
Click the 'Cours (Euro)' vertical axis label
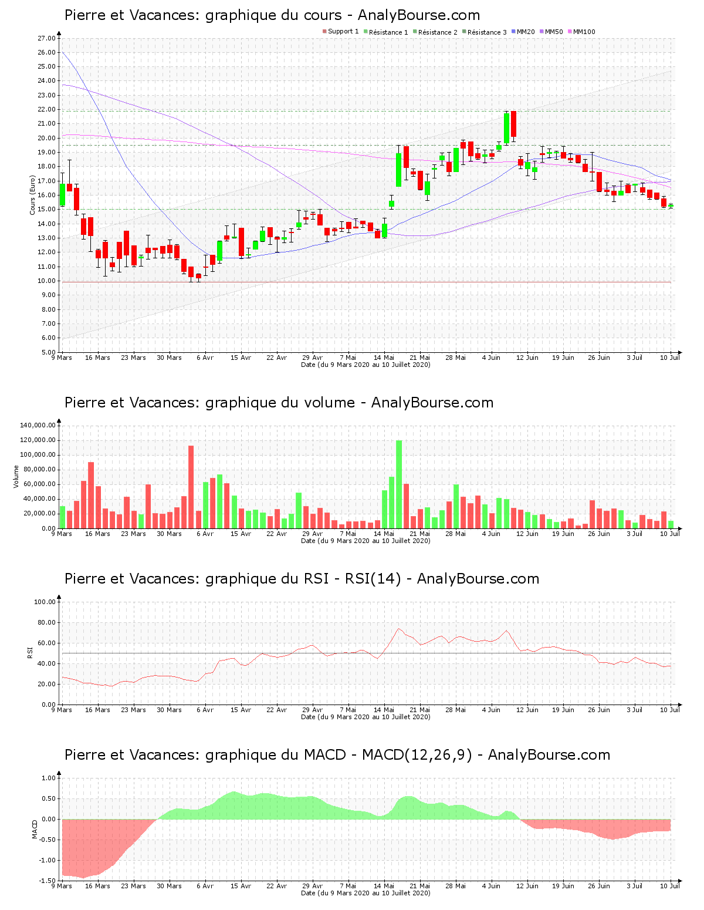[x=33, y=196]
